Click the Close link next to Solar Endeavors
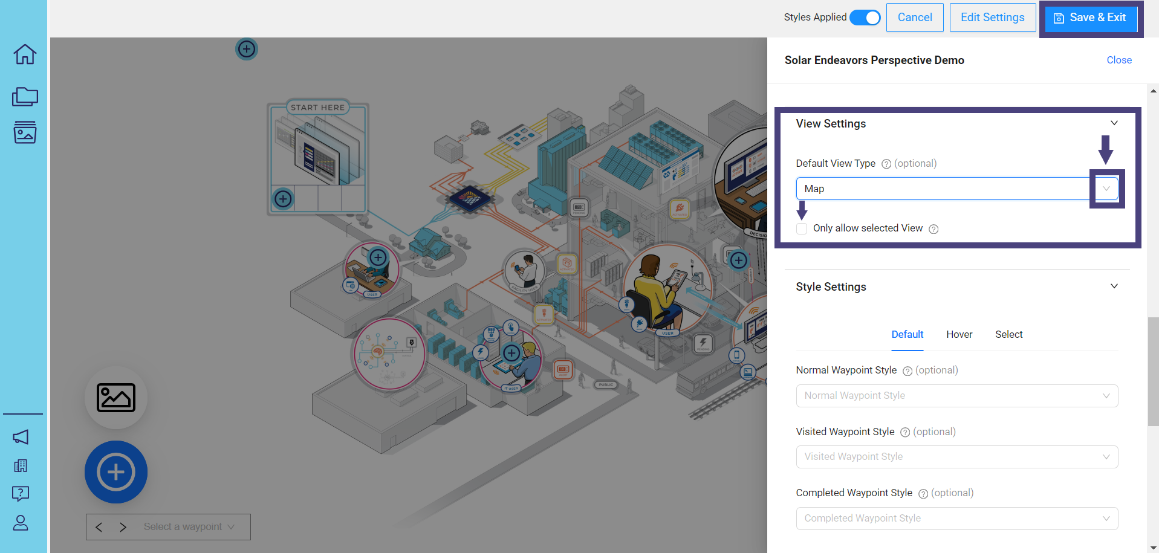 [1118, 60]
